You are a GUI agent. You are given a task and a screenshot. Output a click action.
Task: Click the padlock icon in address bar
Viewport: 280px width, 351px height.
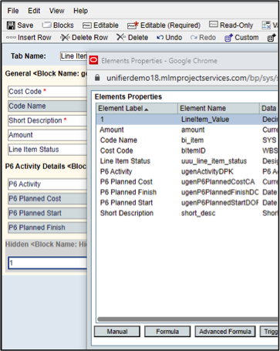[x=97, y=78]
